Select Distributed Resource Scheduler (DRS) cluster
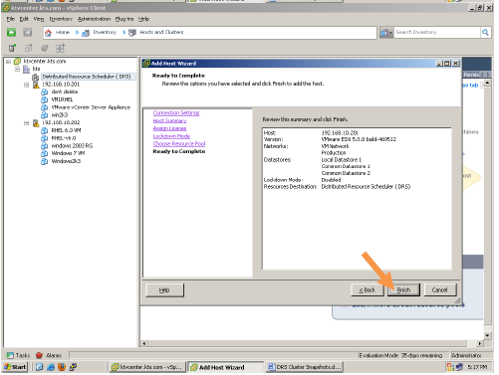Screen dimensions: 499x375 pyautogui.click(x=87, y=77)
